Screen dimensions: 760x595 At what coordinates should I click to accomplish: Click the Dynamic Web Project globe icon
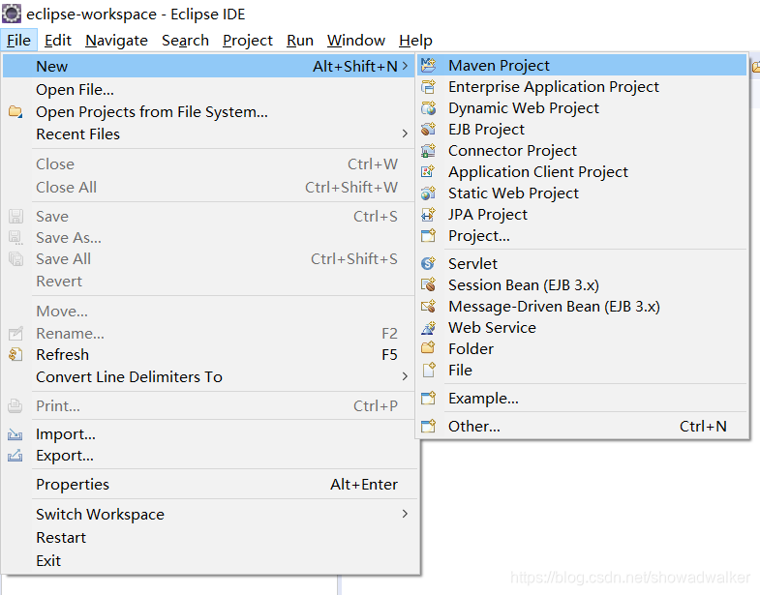[x=429, y=108]
